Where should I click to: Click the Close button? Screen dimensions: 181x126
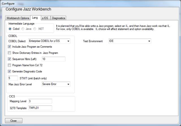pos(14,121)
